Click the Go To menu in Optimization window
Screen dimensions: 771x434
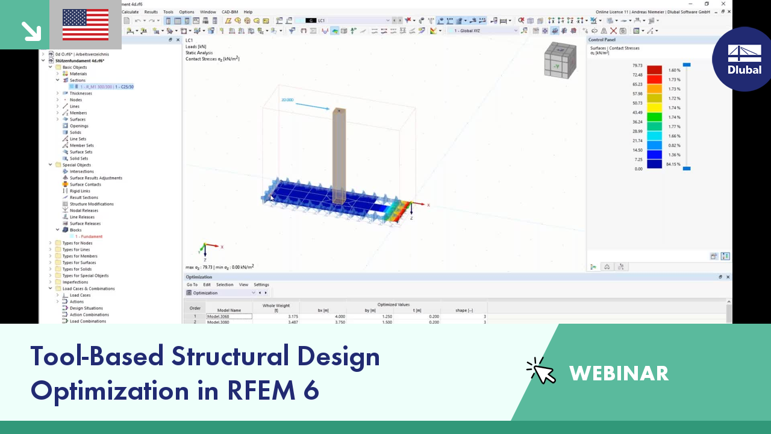pos(192,285)
